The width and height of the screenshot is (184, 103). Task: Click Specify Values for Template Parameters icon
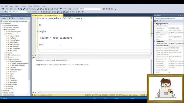pyautogui.click(x=83, y=12)
